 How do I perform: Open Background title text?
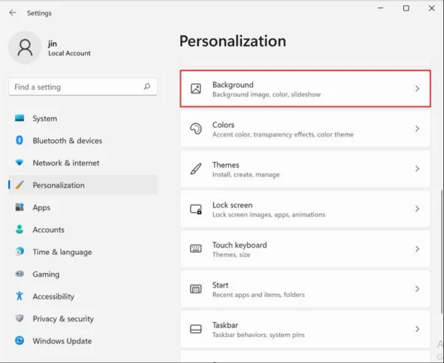pos(233,84)
